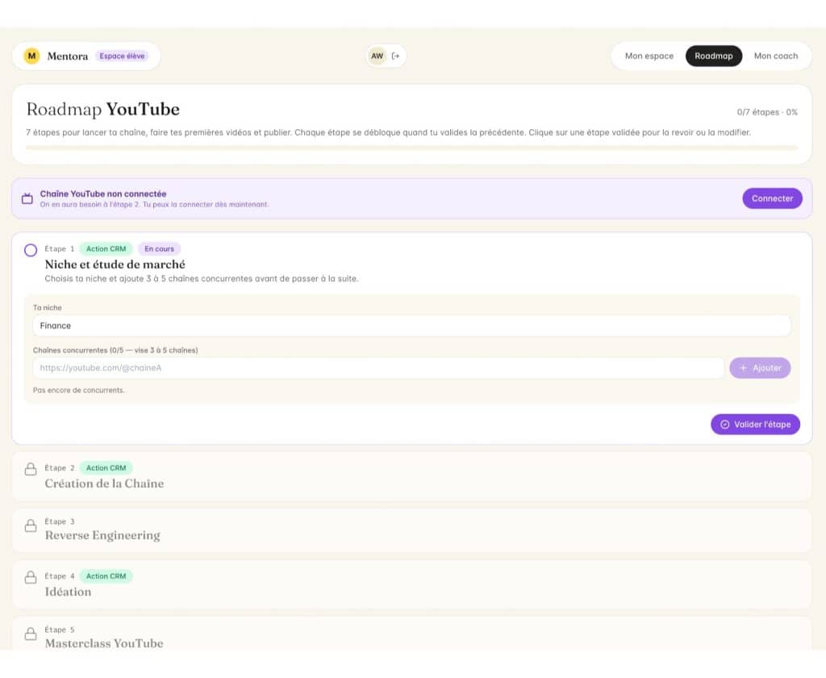Image resolution: width=826 pixels, height=678 pixels.
Task: Toggle the Étape 1 completion circle
Action: (31, 250)
